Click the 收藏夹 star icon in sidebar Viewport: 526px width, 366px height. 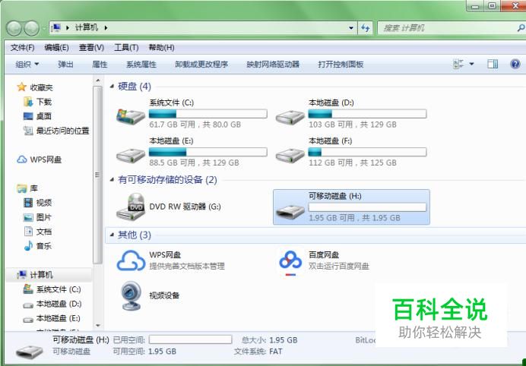(x=22, y=87)
